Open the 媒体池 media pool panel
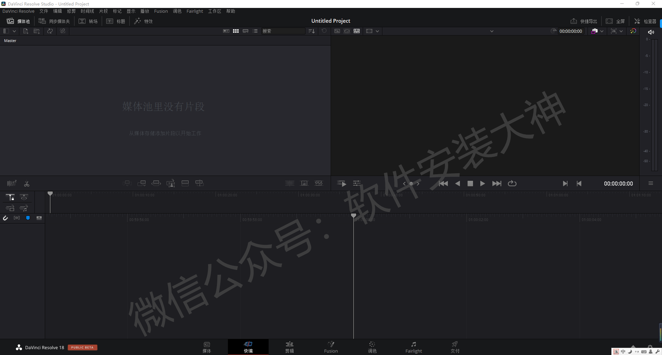The height and width of the screenshot is (355, 662). [18, 21]
